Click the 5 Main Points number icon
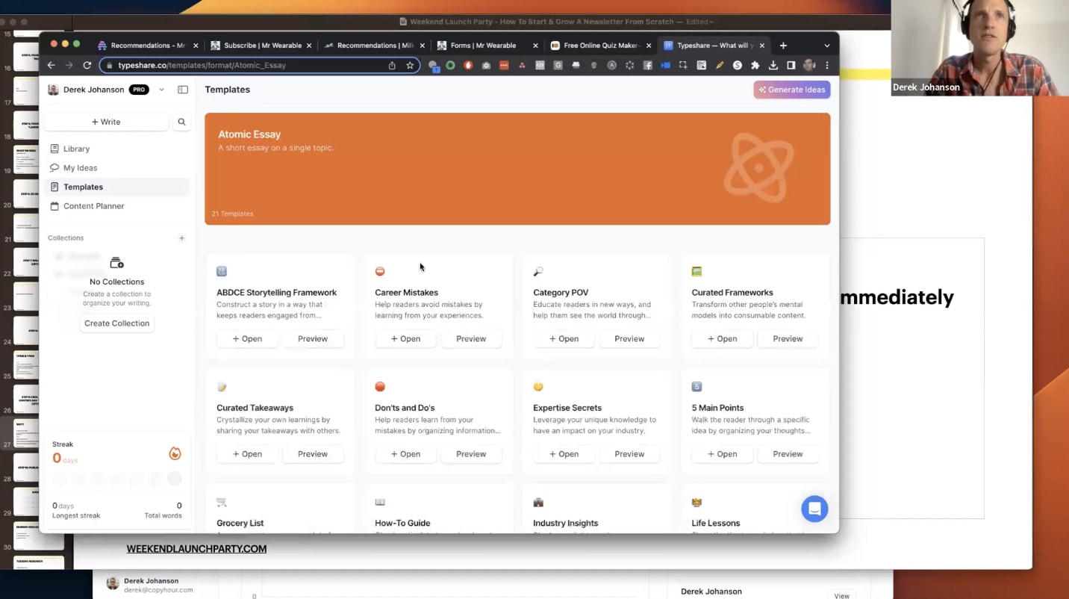This screenshot has width=1069, height=599. pyautogui.click(x=696, y=387)
